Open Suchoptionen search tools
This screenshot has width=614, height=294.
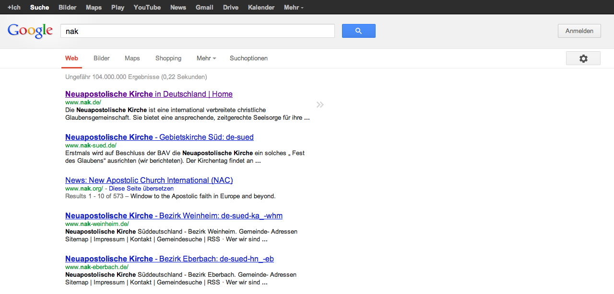tap(248, 58)
